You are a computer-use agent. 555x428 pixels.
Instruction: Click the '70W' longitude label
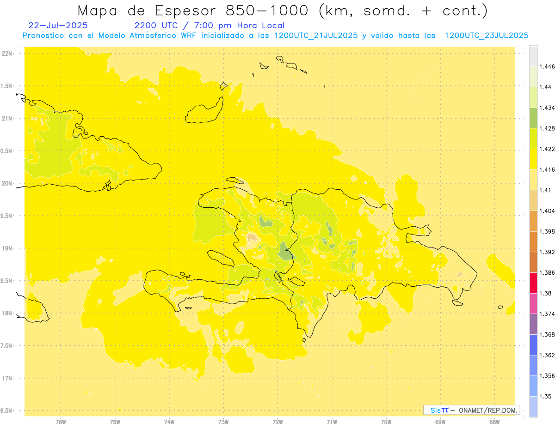pyautogui.click(x=386, y=422)
